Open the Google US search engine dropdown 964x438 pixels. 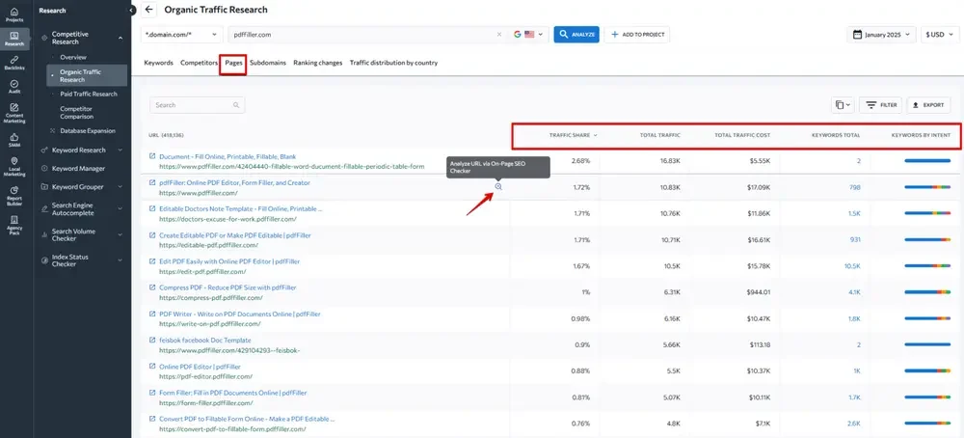(x=528, y=35)
